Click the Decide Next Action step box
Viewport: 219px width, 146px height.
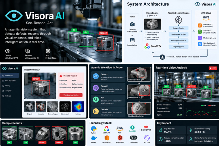point(178,34)
